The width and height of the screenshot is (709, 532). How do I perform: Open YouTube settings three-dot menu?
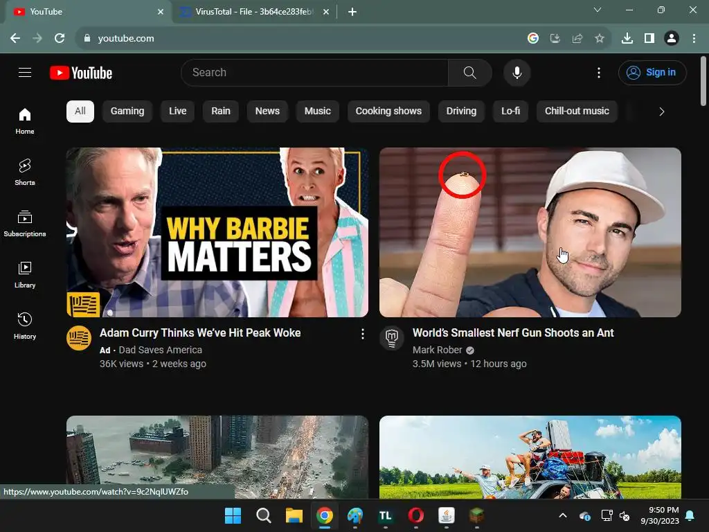click(599, 72)
